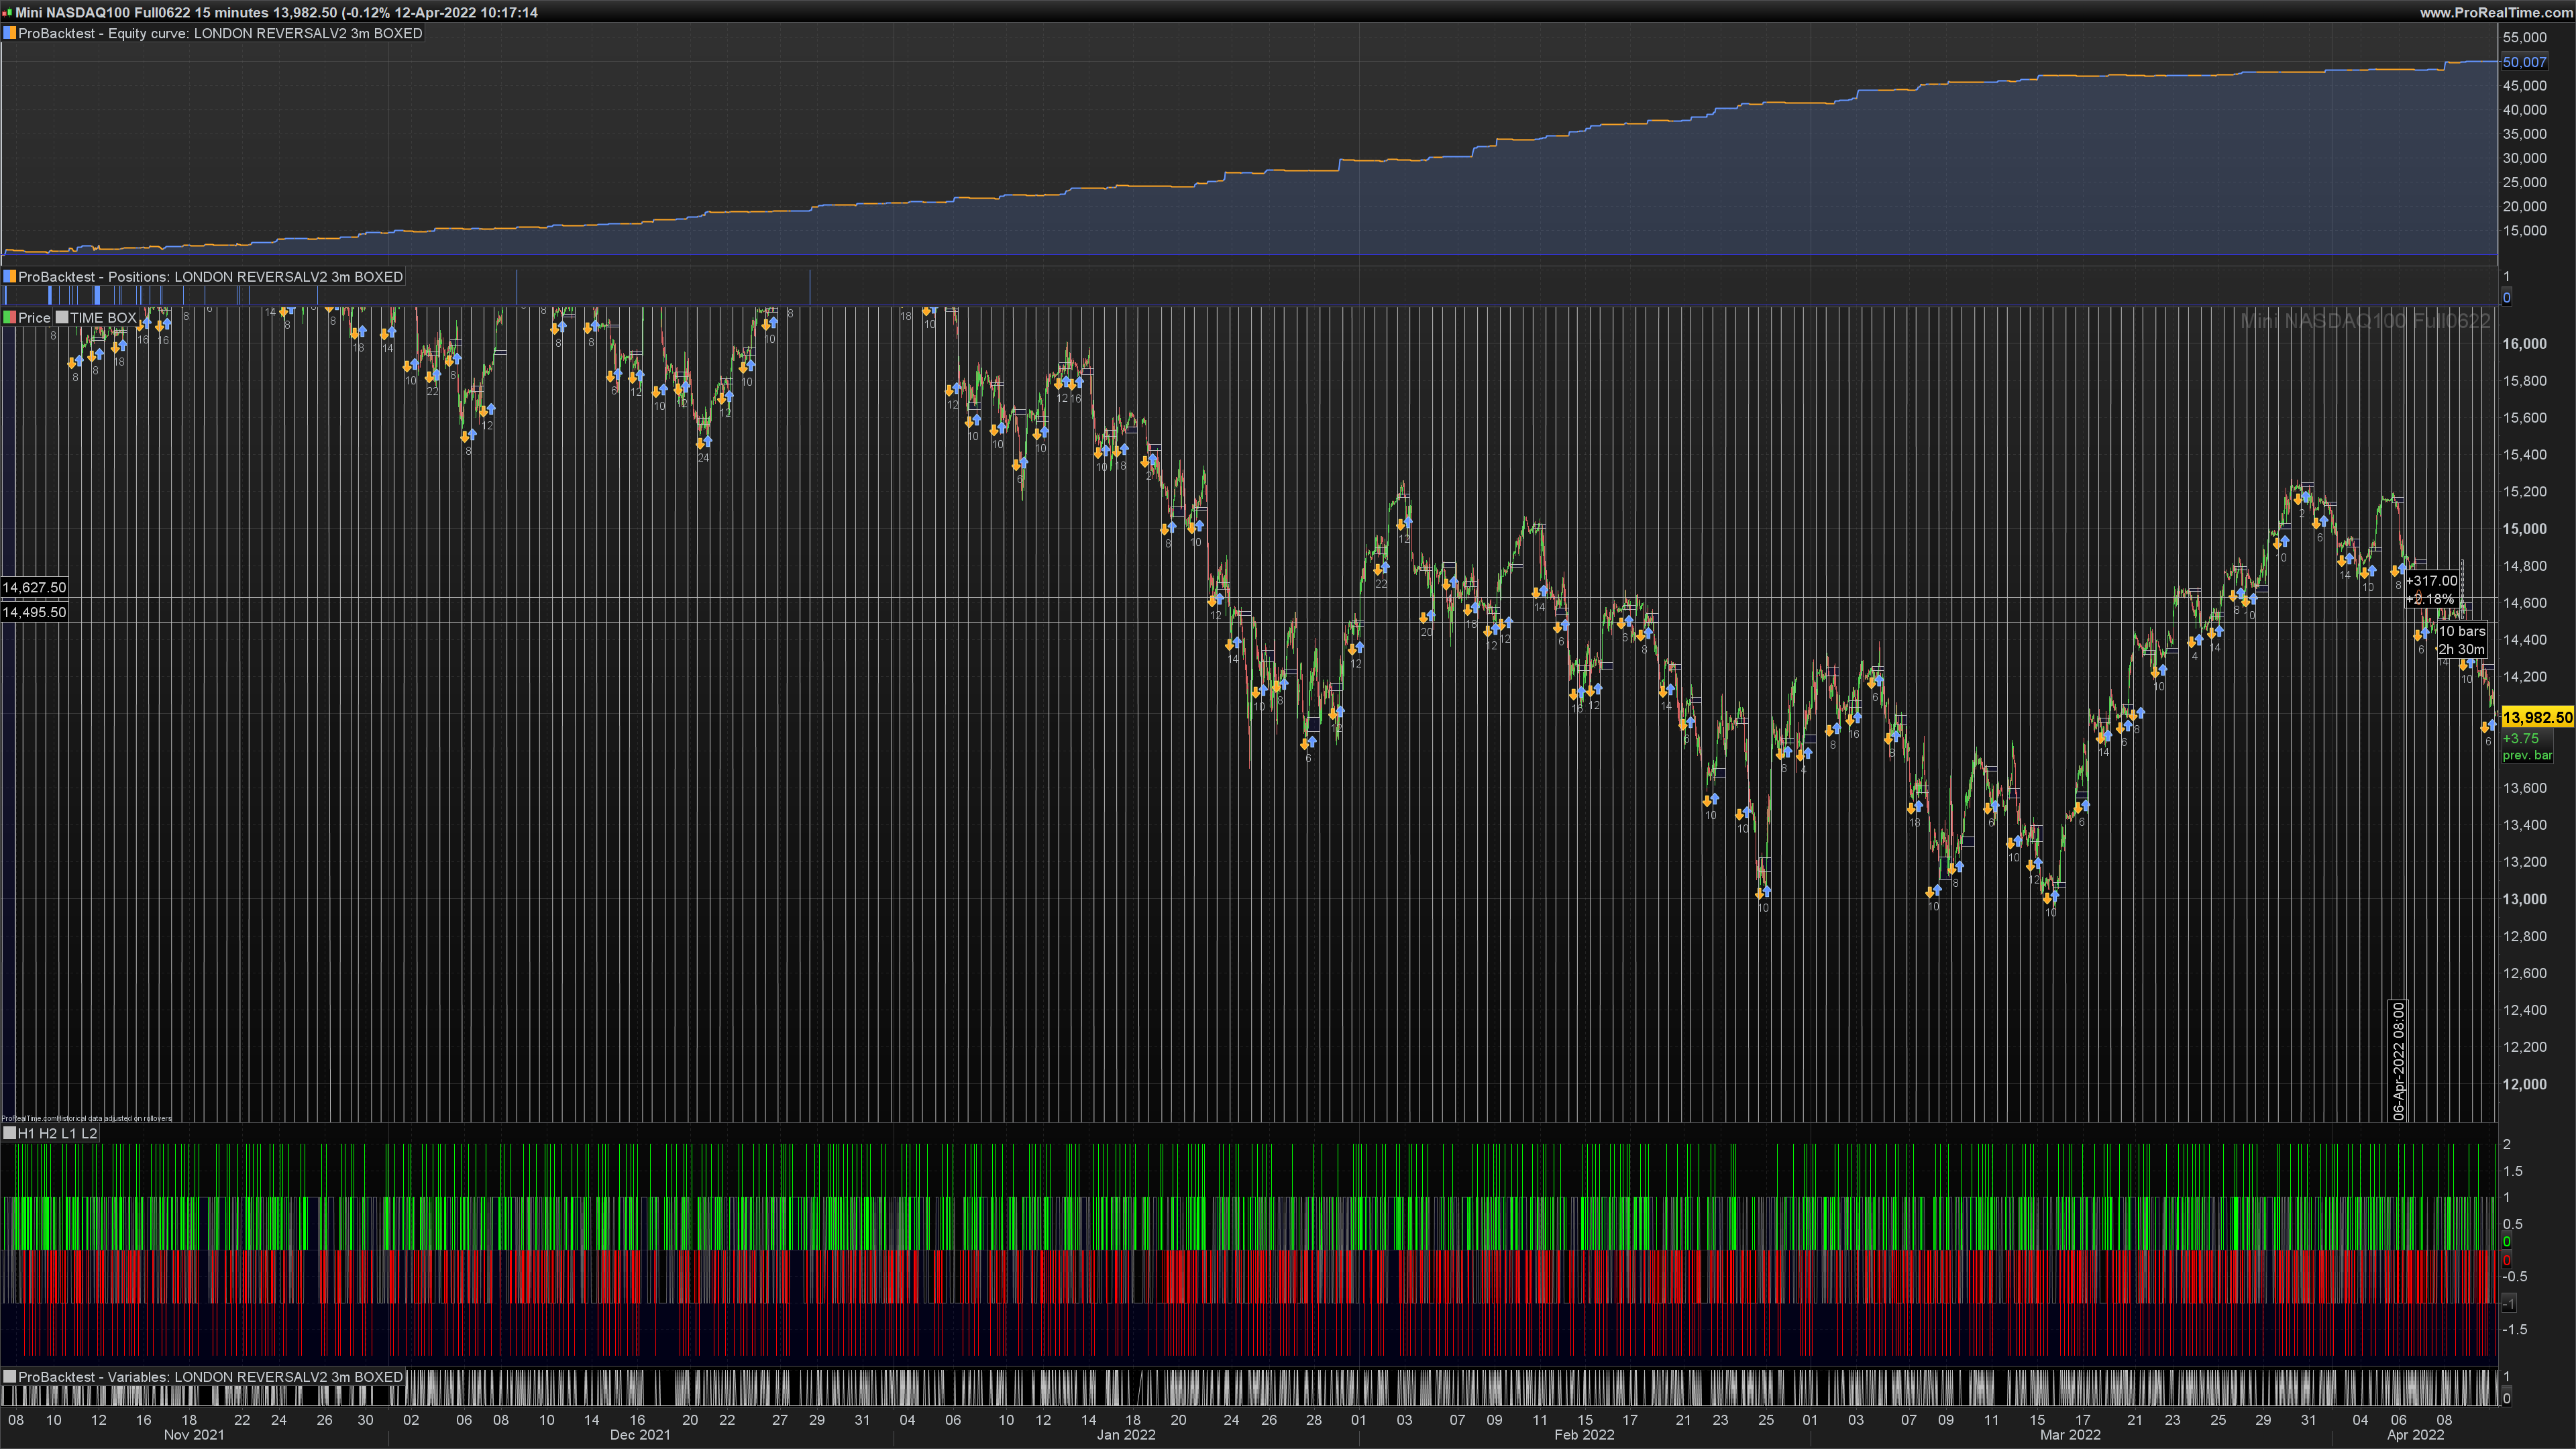Open the ProBacktest Equity curve label settings
The height and width of the screenshot is (1449, 2576).
coord(220,33)
